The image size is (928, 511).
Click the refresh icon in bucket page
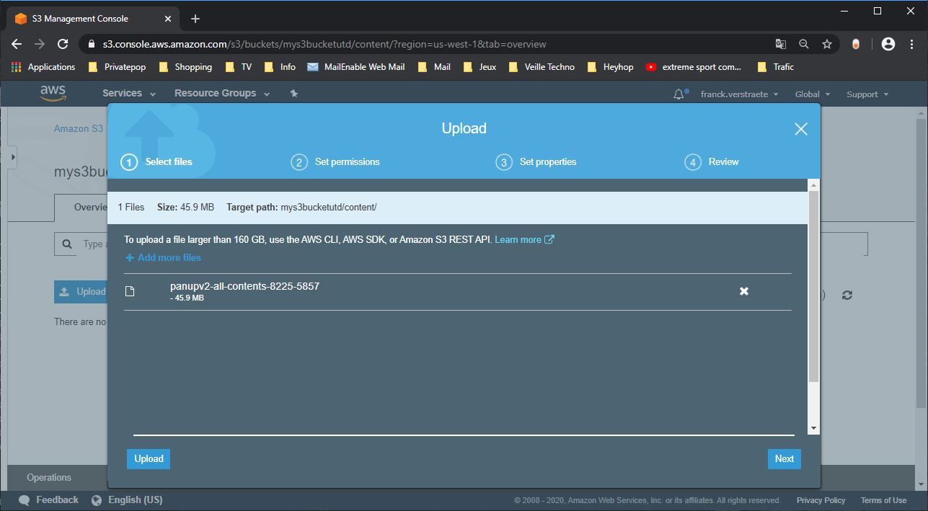[847, 295]
